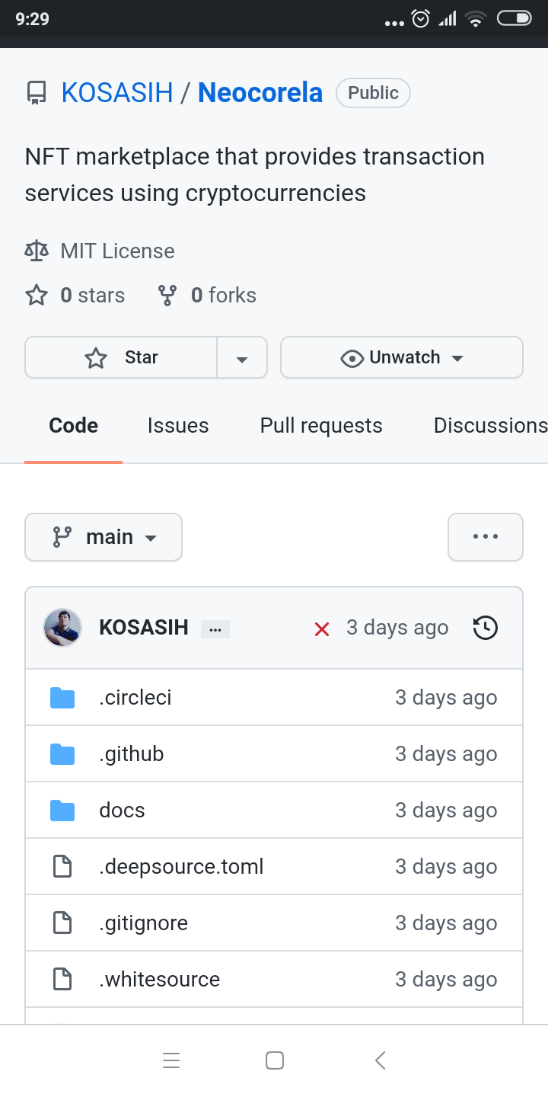This screenshot has height=1097, width=548.
Task: Open KOSASIH commit author link
Action: pos(144,628)
